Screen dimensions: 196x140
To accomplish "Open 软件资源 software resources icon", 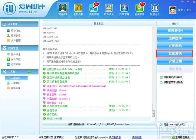I will (x=109, y=10).
